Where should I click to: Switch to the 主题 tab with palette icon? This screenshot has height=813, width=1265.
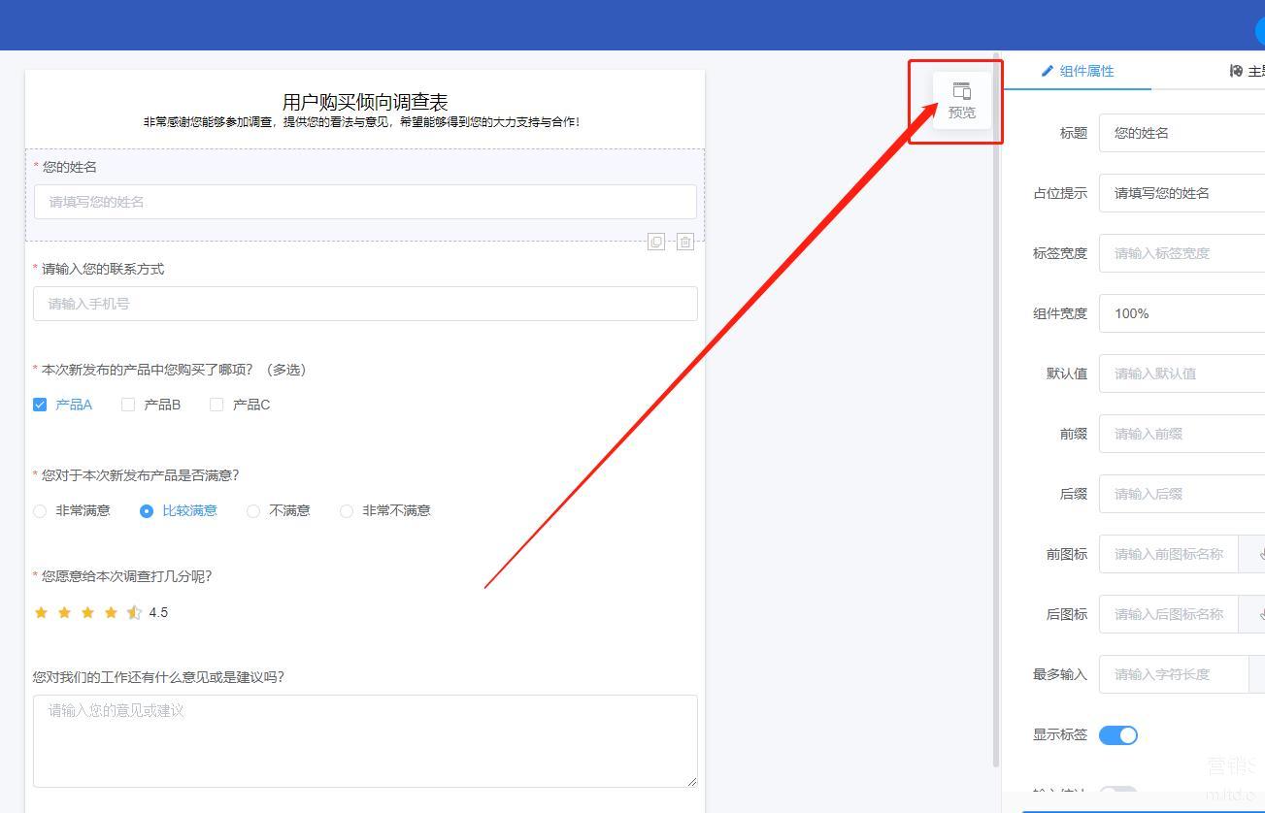1247,71
